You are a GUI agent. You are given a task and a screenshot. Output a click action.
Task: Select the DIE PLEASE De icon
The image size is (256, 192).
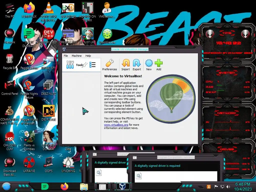pos(49,113)
